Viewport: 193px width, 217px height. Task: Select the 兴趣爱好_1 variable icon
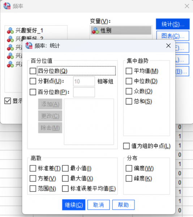tap(10, 31)
